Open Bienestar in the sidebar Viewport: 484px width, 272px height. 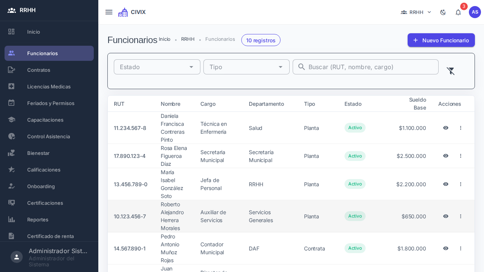(x=49, y=153)
